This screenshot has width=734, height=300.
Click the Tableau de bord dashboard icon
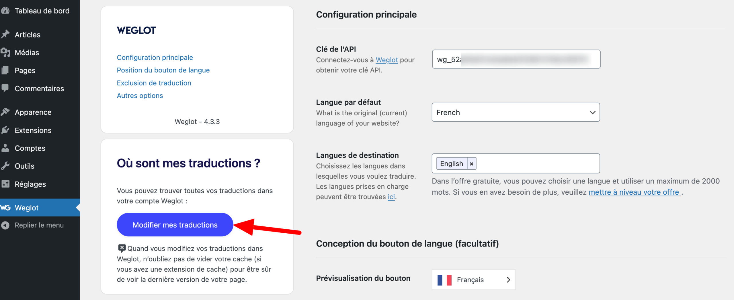tap(6, 11)
